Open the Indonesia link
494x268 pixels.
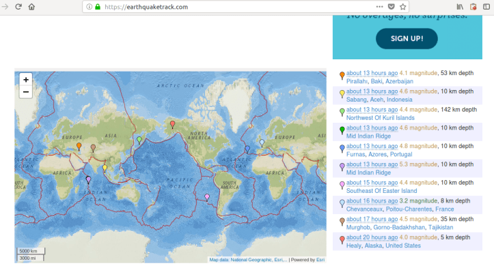pos(400,100)
